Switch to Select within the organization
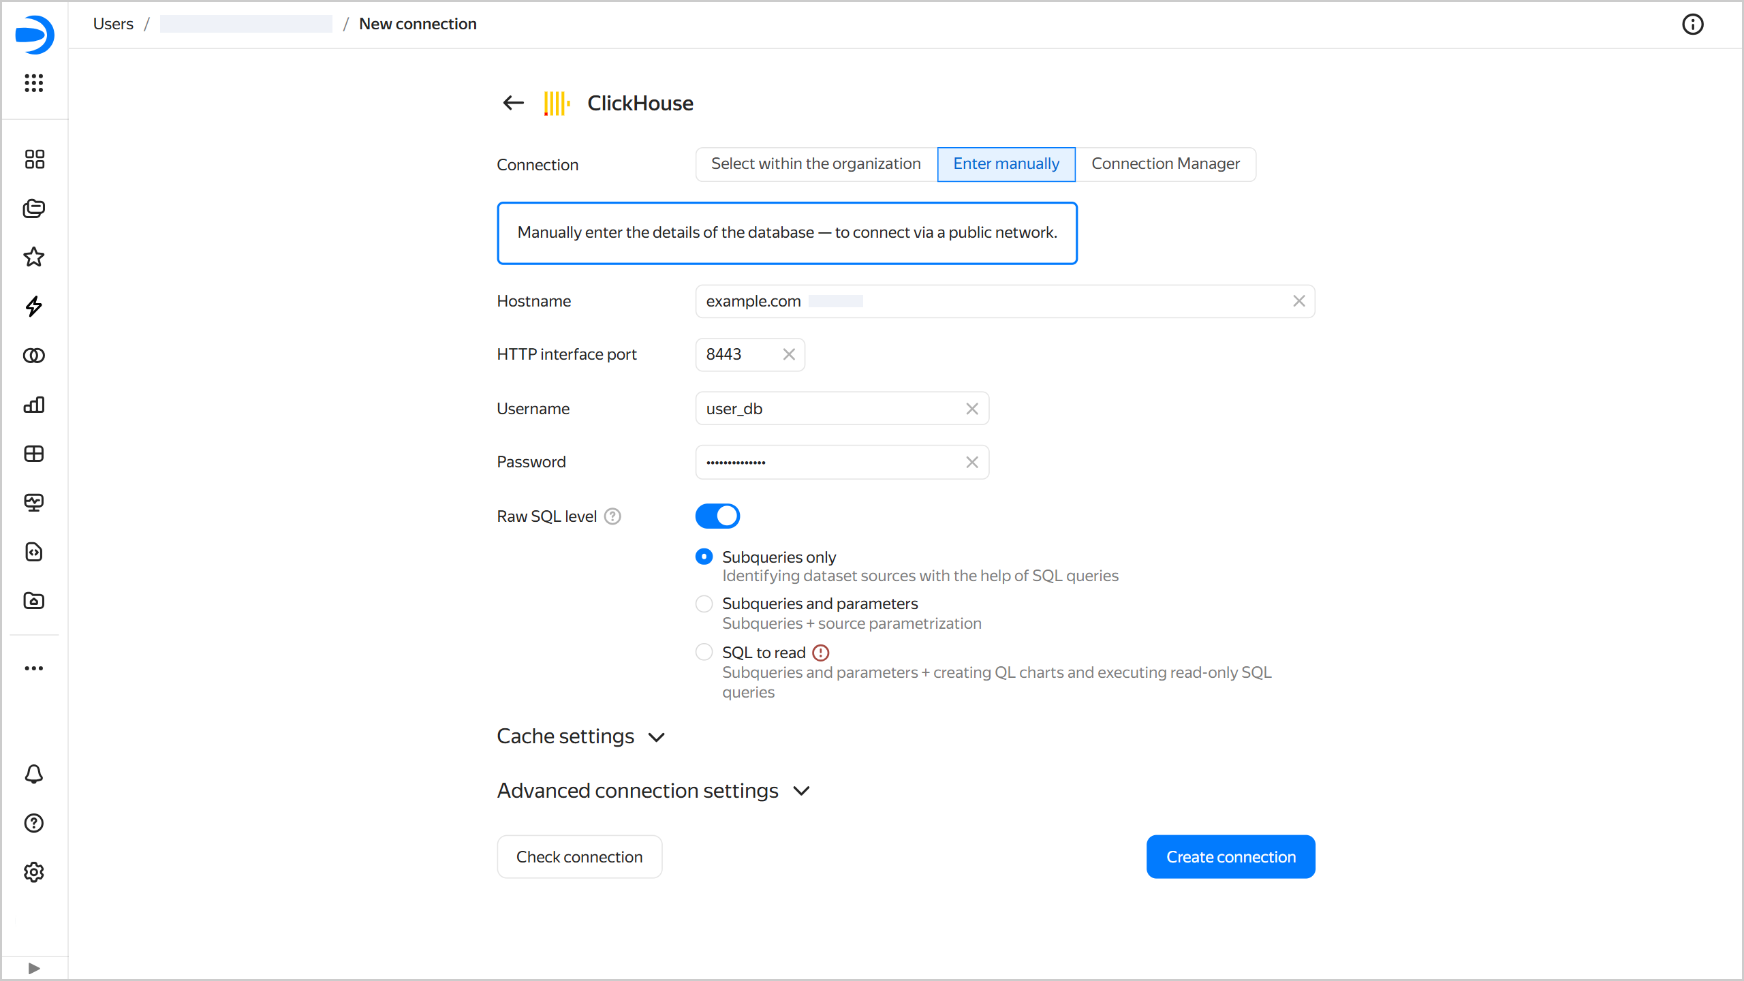This screenshot has height=981, width=1744. pyautogui.click(x=816, y=164)
